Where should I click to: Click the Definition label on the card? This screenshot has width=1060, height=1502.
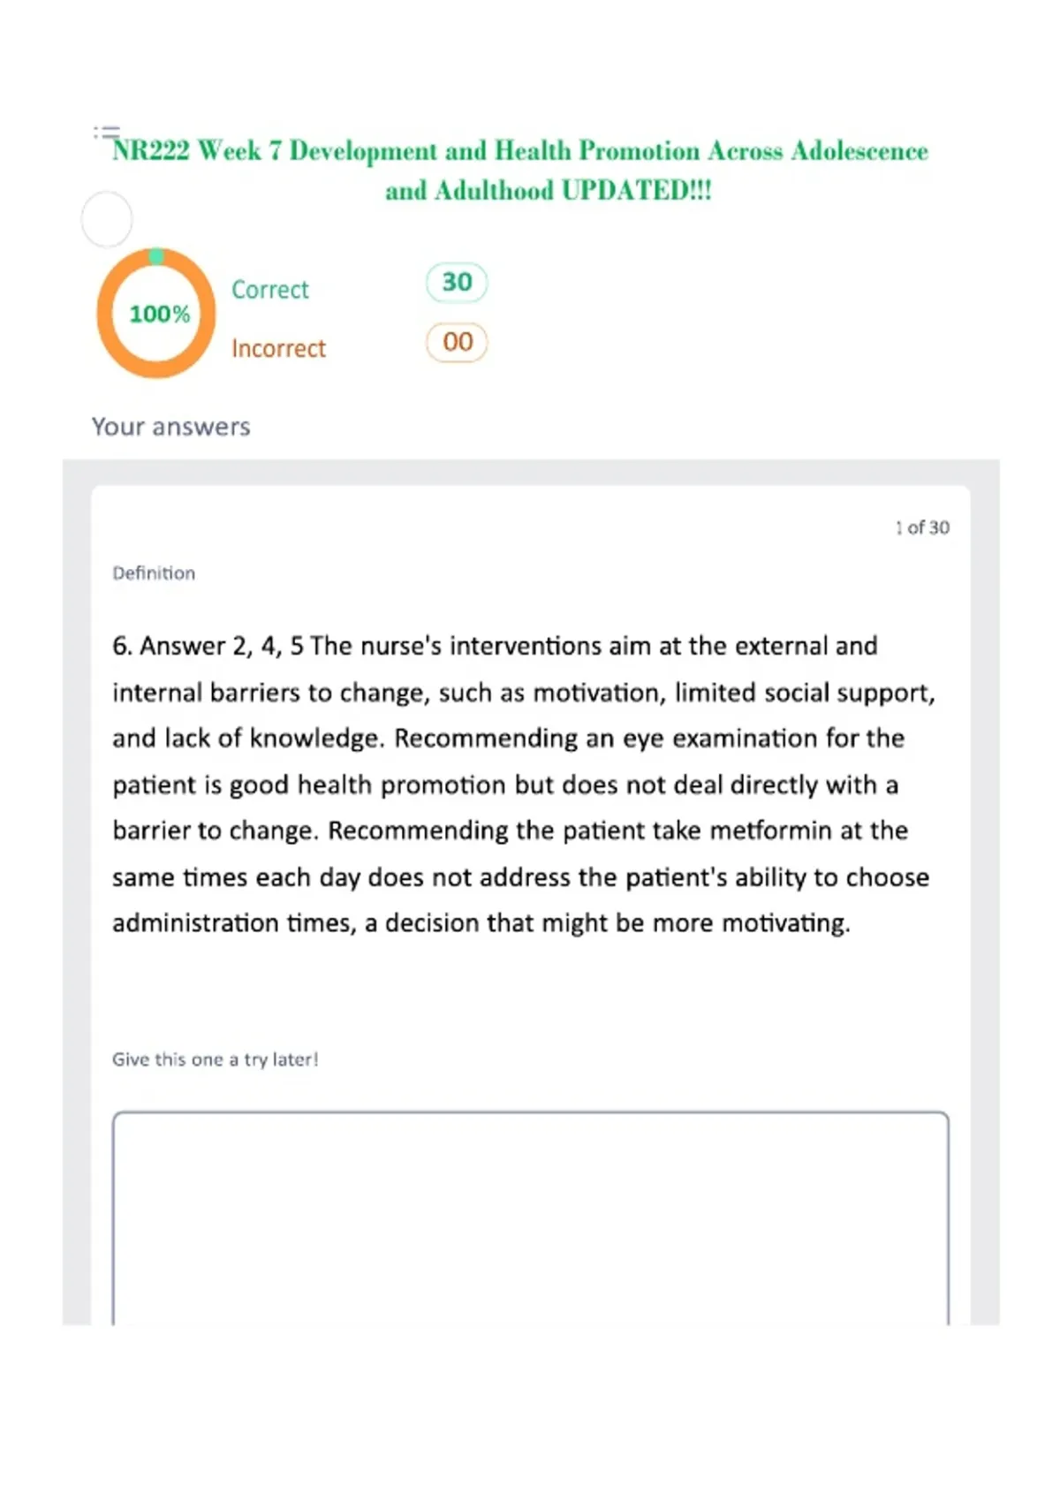click(x=154, y=573)
